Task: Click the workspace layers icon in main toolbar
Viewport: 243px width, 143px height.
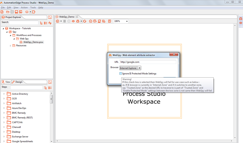Action: click(27, 12)
